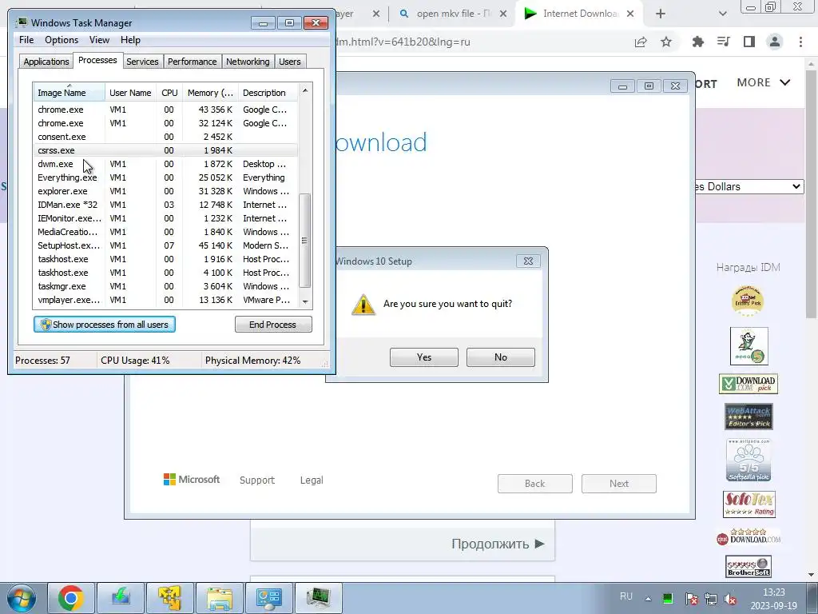818x614 pixels.
Task: Open a new Chrome tab
Action: [661, 14]
